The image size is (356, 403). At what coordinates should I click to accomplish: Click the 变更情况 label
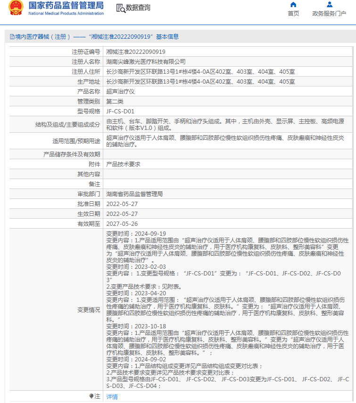(x=89, y=310)
